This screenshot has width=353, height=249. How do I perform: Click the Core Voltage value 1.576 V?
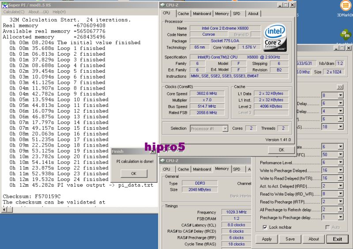[249, 47]
